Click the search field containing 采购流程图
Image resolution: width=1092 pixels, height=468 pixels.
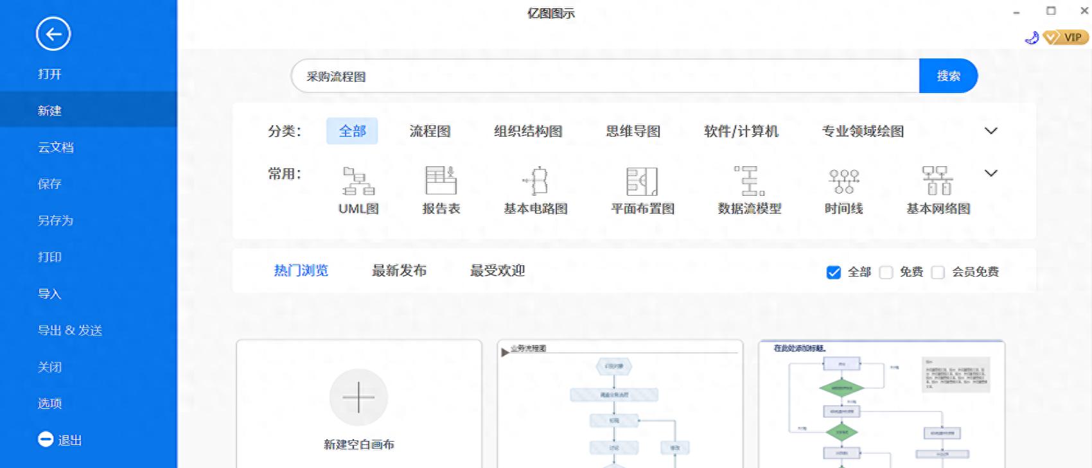pos(605,76)
